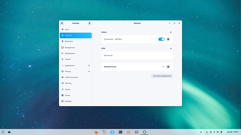
Task: Open the Applications label in the sidebar
Action: (70, 65)
